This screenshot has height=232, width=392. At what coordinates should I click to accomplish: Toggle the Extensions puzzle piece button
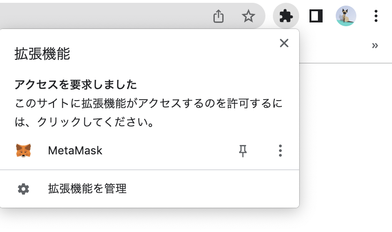coord(286,16)
